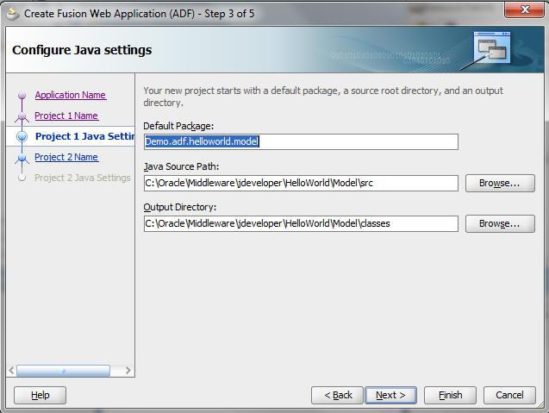Click the Application Name step bullet icon
Image resolution: width=549 pixels, height=413 pixels.
[x=22, y=96]
